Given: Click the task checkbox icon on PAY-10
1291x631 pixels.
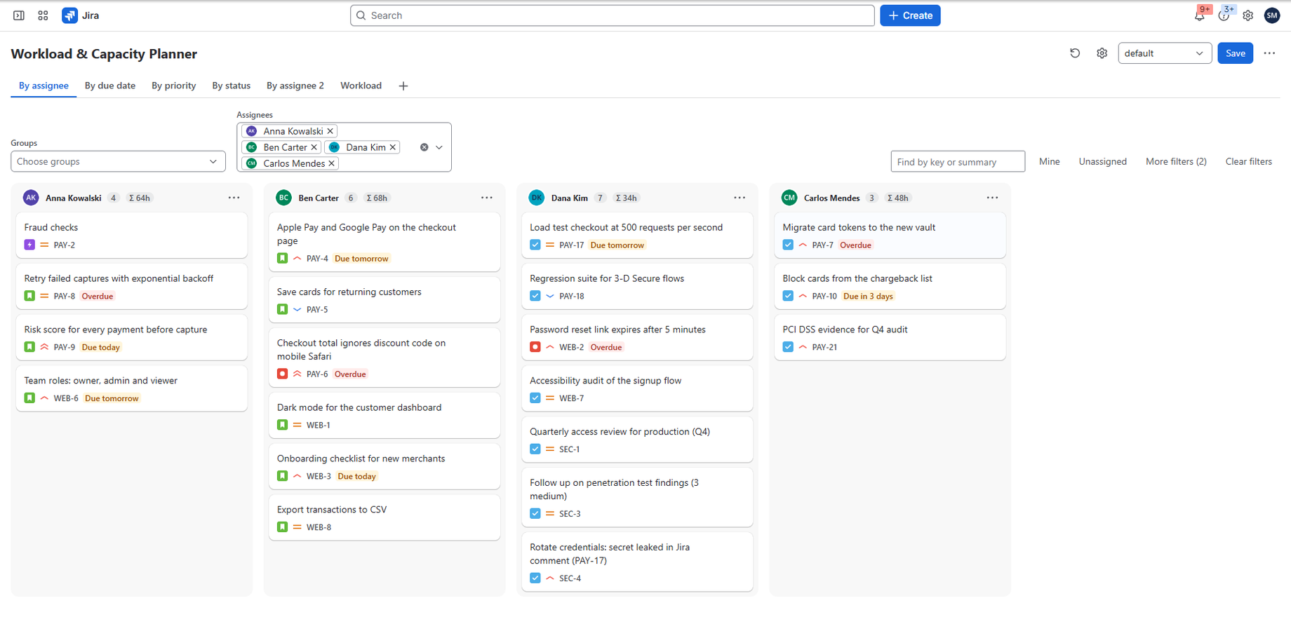Looking at the screenshot, I should point(788,296).
